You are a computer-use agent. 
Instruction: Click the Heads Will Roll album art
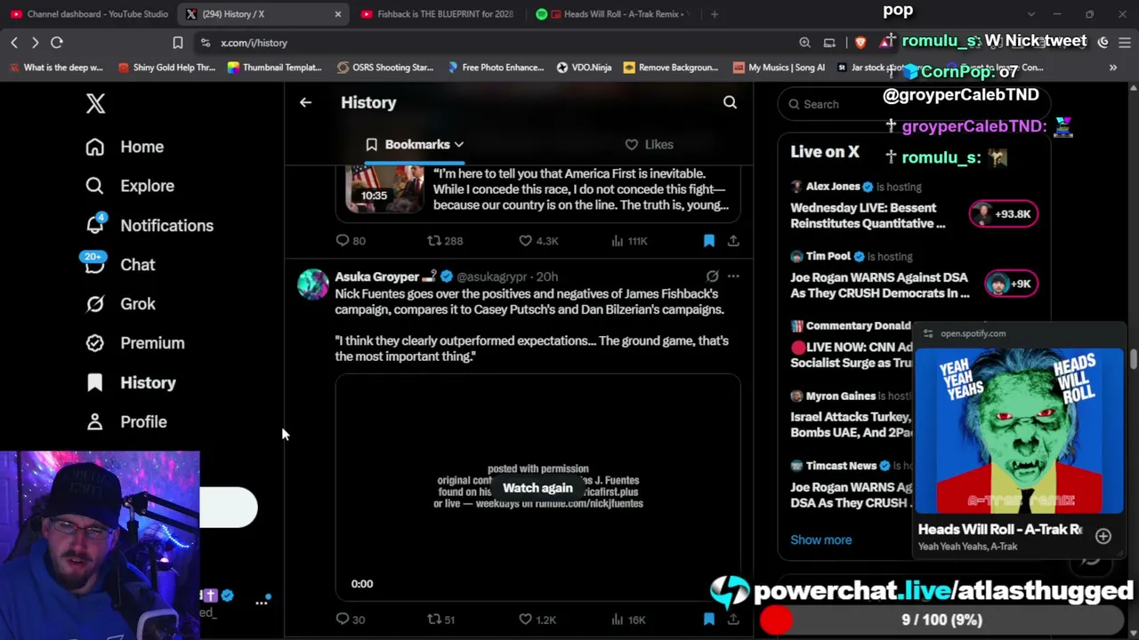(1019, 431)
